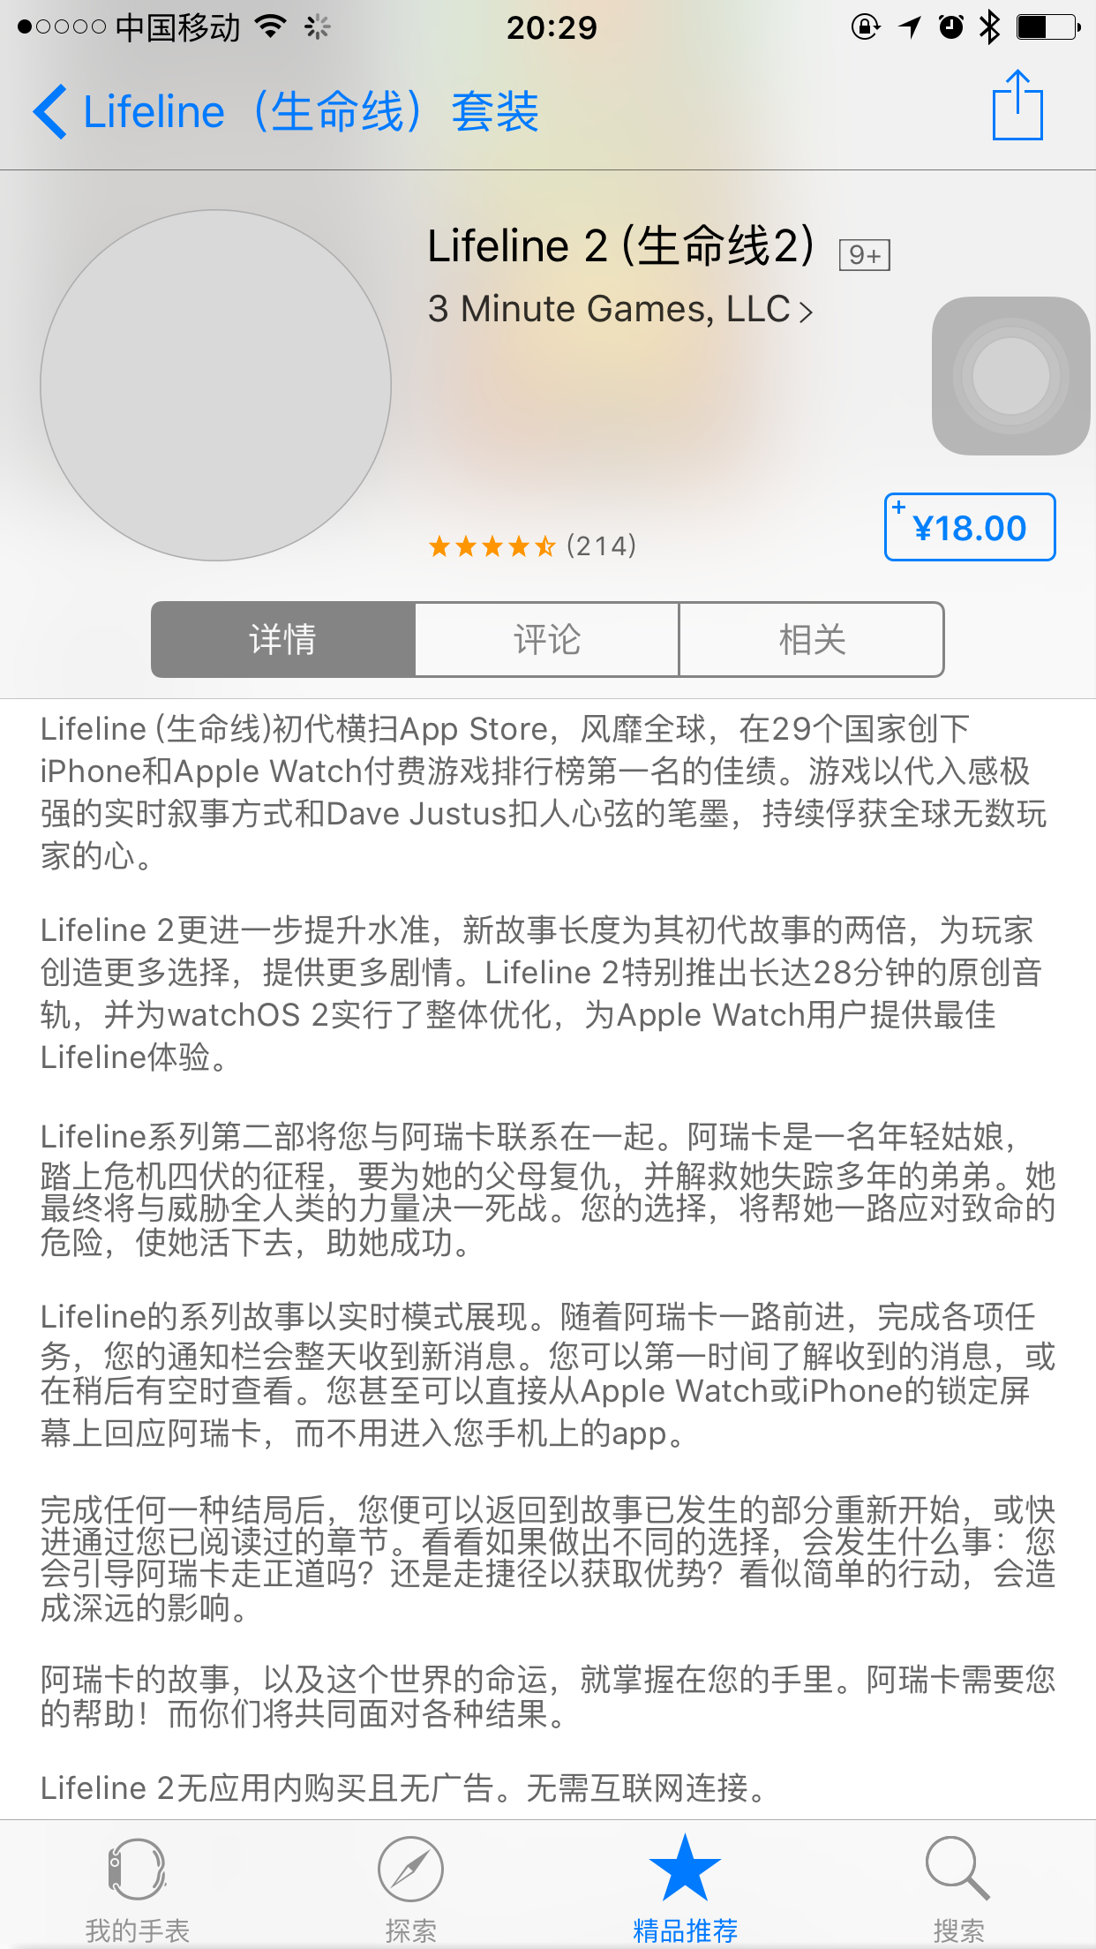Open the 搜索 magnifier icon
The image size is (1096, 1949).
click(x=958, y=1870)
